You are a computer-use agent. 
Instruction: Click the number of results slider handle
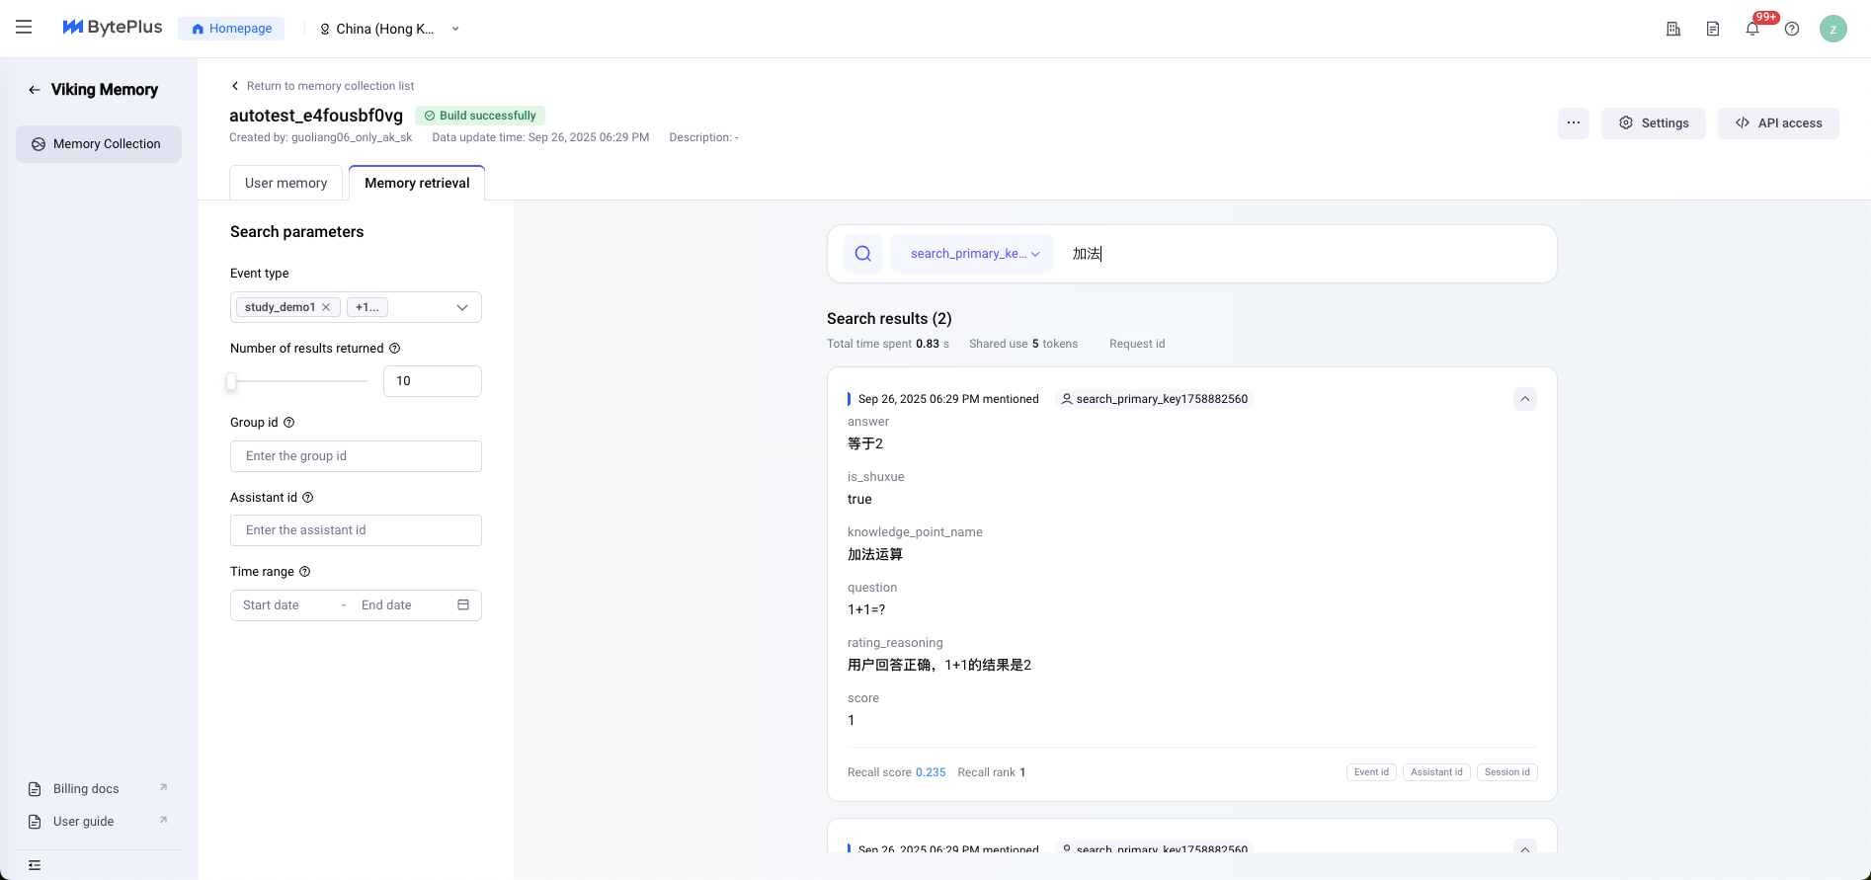[231, 381]
